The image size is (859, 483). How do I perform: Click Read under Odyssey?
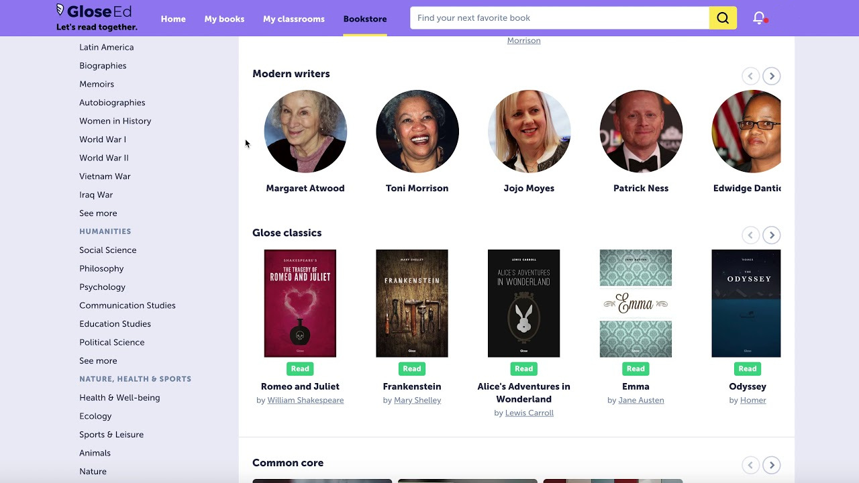point(748,368)
